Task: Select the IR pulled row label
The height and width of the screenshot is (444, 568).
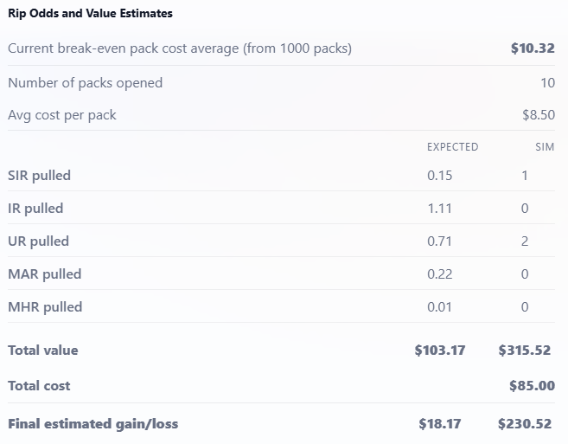Action: [35, 209]
